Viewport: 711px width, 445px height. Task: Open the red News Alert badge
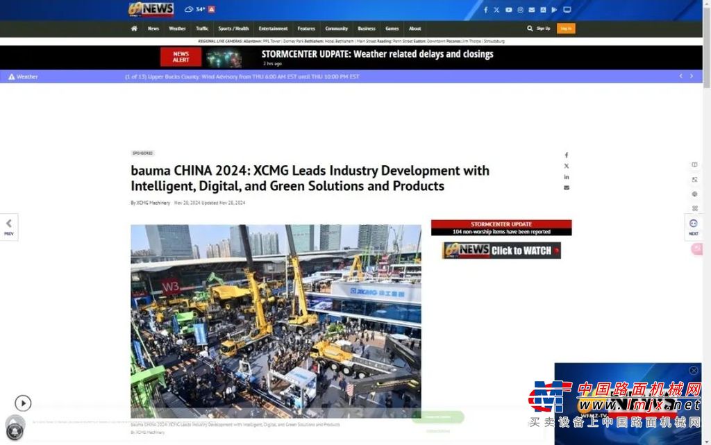click(181, 57)
